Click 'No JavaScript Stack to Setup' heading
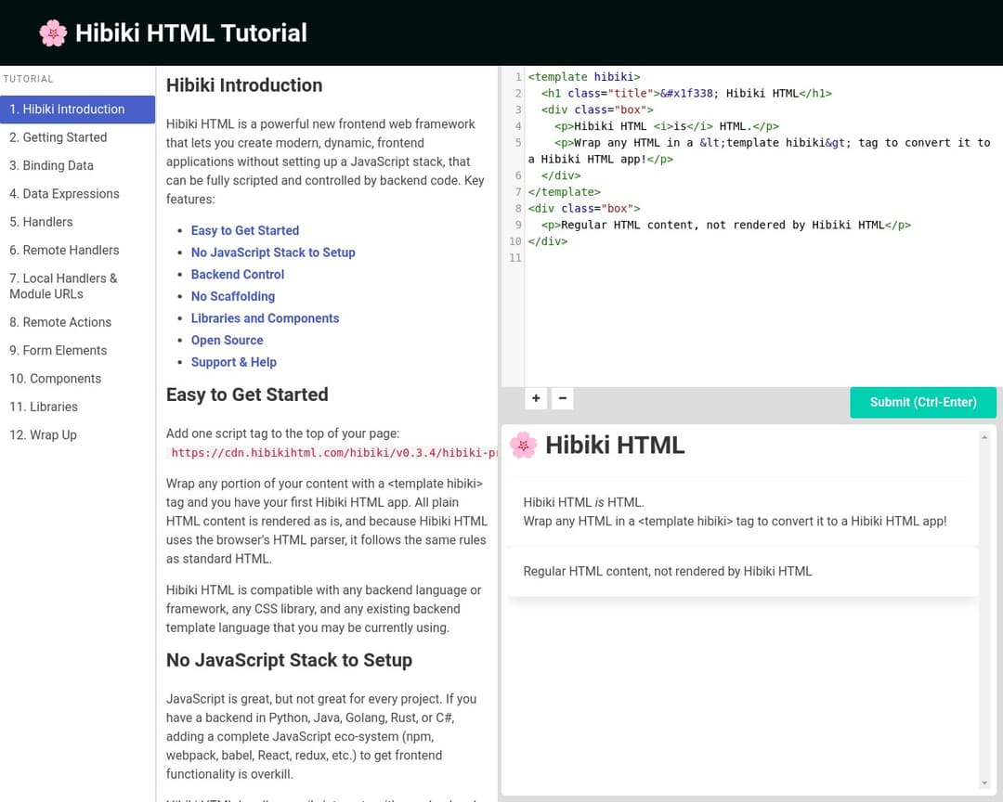 [289, 660]
